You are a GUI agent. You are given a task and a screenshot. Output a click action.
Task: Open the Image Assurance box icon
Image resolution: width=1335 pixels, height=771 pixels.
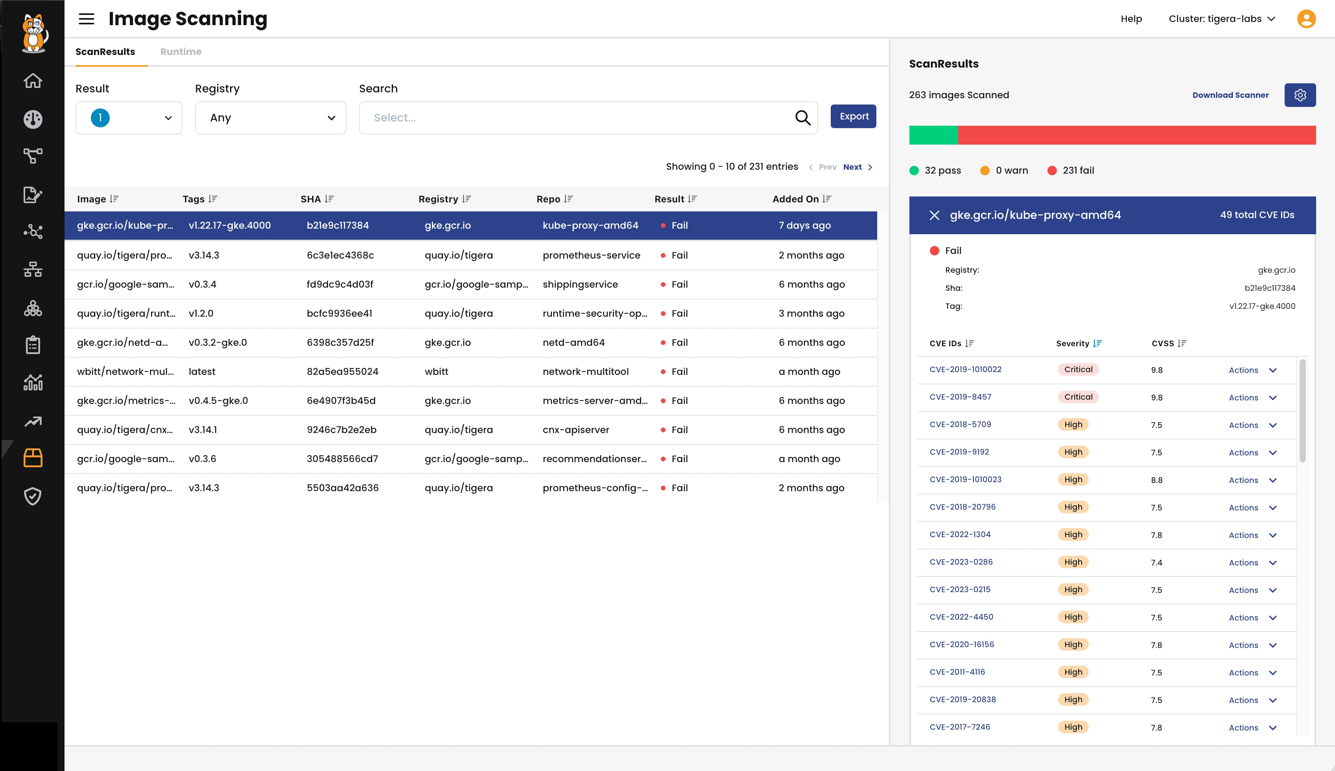33,458
